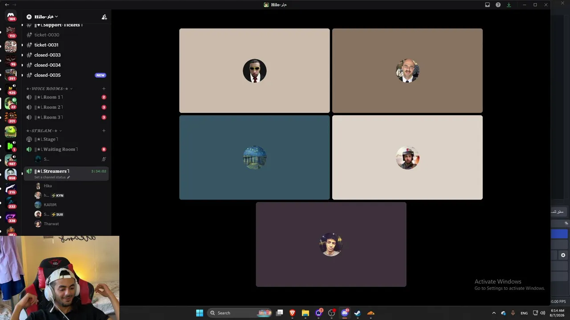Select the server icon with badge 215
This screenshot has height=320, width=570.
pyautogui.click(x=11, y=188)
